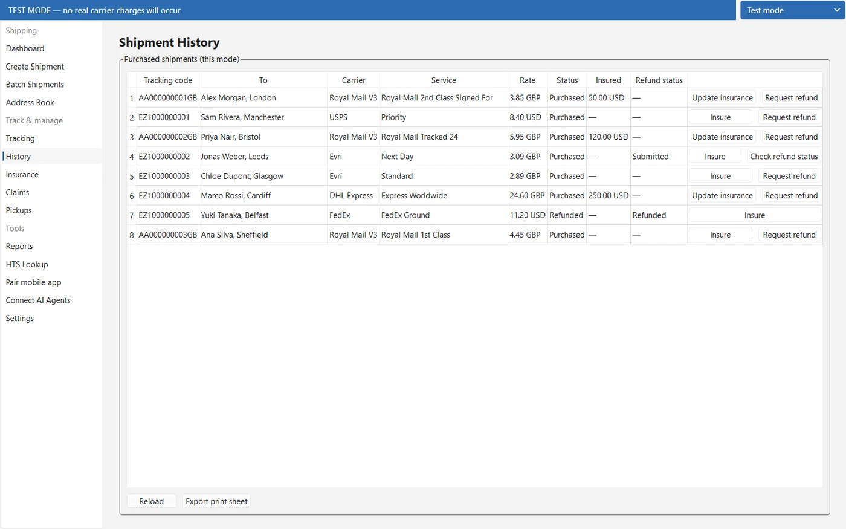Select tracking code EZ1000000001 cell
Screen dimensions: 846x529
[x=168, y=117]
